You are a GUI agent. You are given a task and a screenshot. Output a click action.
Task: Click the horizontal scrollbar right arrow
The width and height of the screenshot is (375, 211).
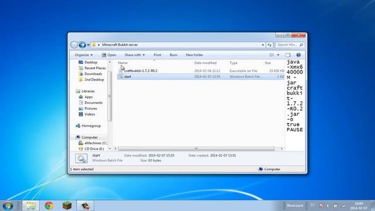(282, 148)
